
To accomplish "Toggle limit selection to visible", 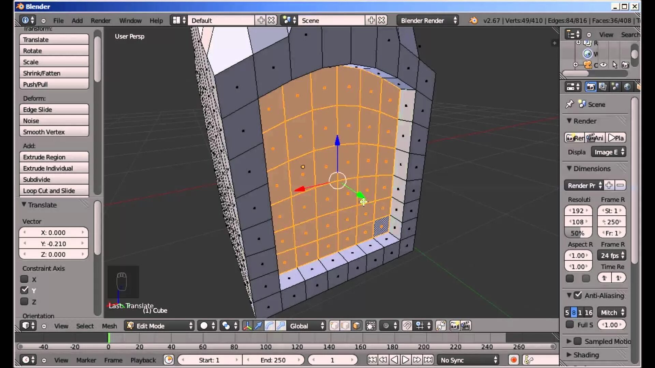I will pos(371,326).
